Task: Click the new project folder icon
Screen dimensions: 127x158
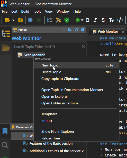Action: coord(20,20)
